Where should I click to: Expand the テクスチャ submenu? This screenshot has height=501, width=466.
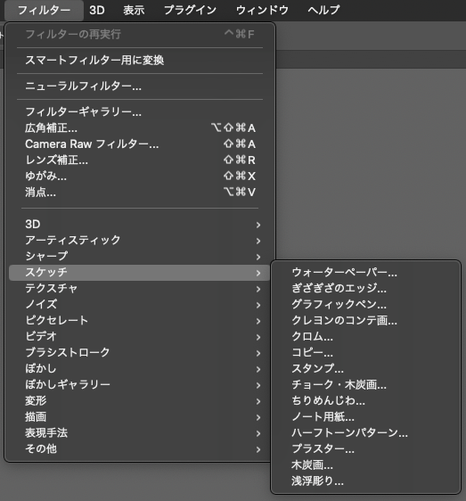click(x=140, y=289)
